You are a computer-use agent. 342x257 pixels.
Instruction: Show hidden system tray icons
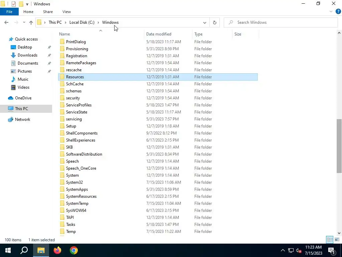tap(283, 250)
